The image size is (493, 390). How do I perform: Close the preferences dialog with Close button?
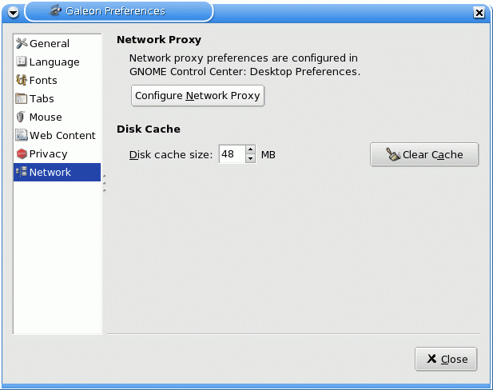(446, 360)
